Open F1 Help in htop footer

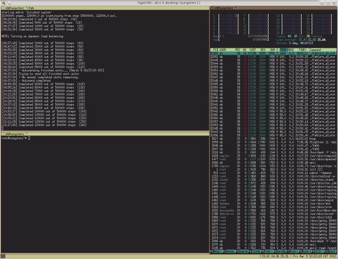pyautogui.click(x=216, y=252)
